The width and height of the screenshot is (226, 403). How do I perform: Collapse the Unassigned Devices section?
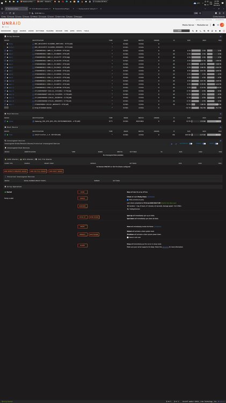220,141
